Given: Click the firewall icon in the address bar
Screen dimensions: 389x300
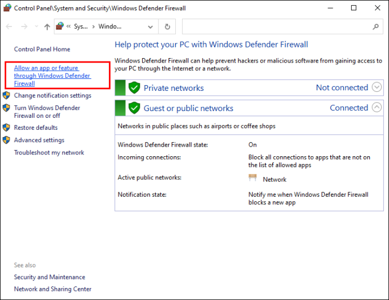Looking at the screenshot, I should [60, 26].
